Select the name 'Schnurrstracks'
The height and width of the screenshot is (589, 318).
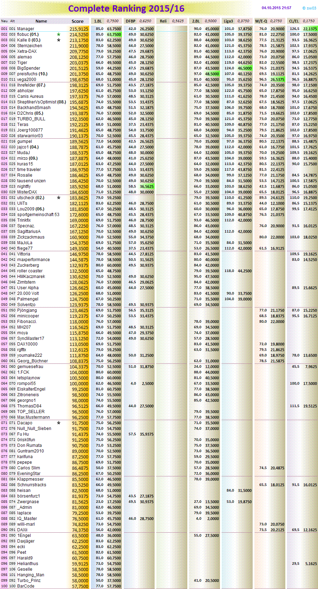click(x=32, y=485)
